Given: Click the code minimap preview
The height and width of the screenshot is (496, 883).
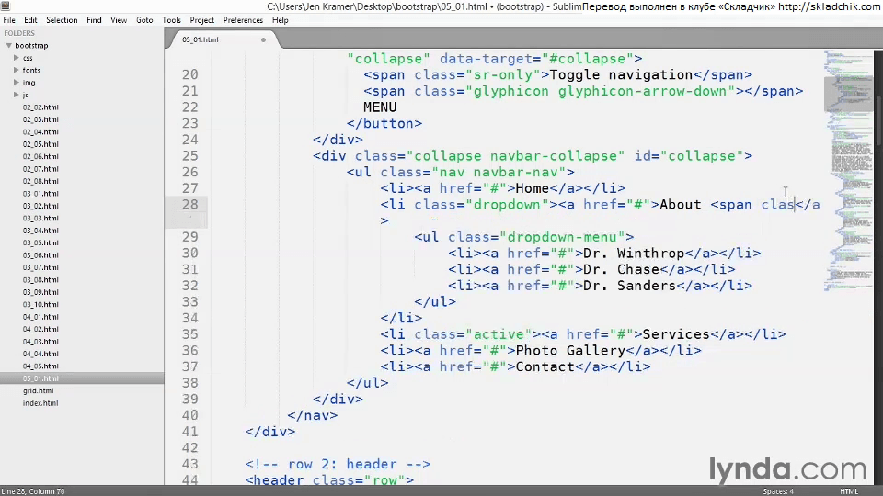Looking at the screenshot, I should tap(847, 169).
